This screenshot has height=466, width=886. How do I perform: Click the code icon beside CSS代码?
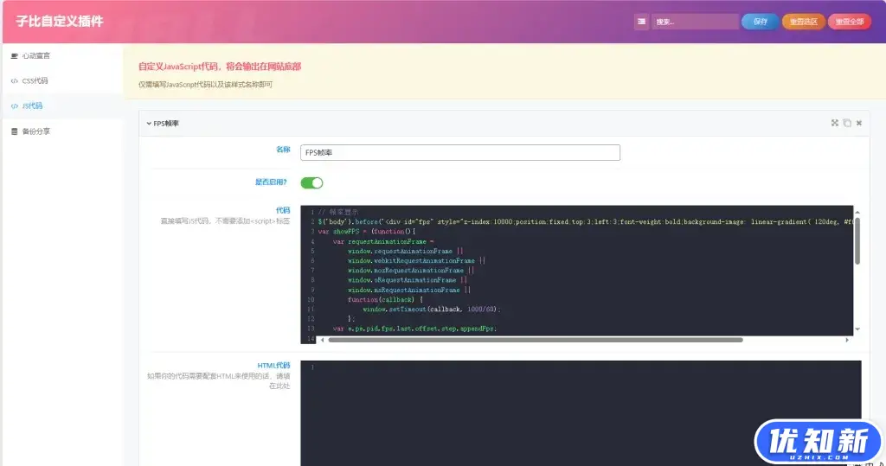pos(14,80)
